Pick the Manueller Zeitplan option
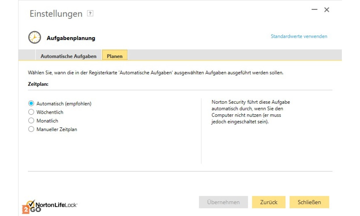Viewport: 360px width, 216px height. 31,129
